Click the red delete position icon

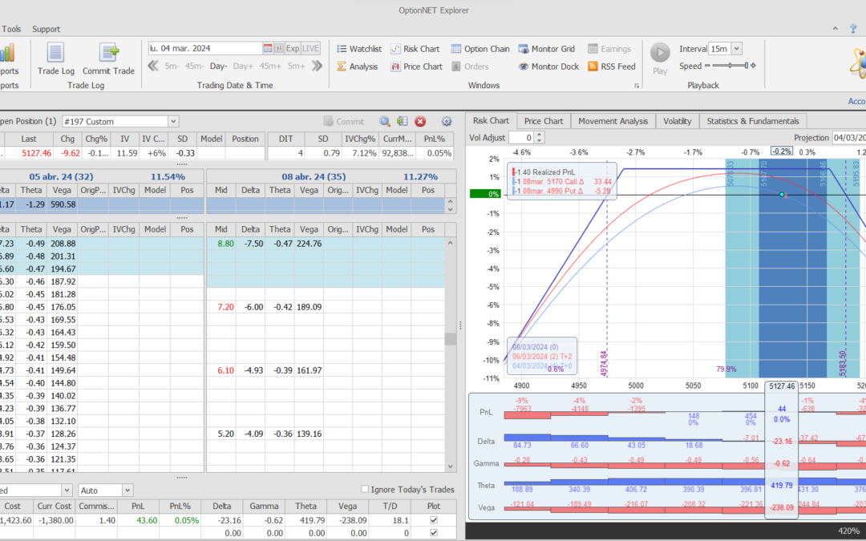click(420, 122)
